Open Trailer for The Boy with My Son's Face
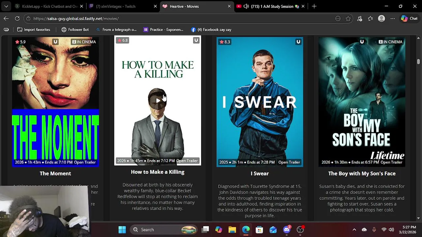 point(391,162)
